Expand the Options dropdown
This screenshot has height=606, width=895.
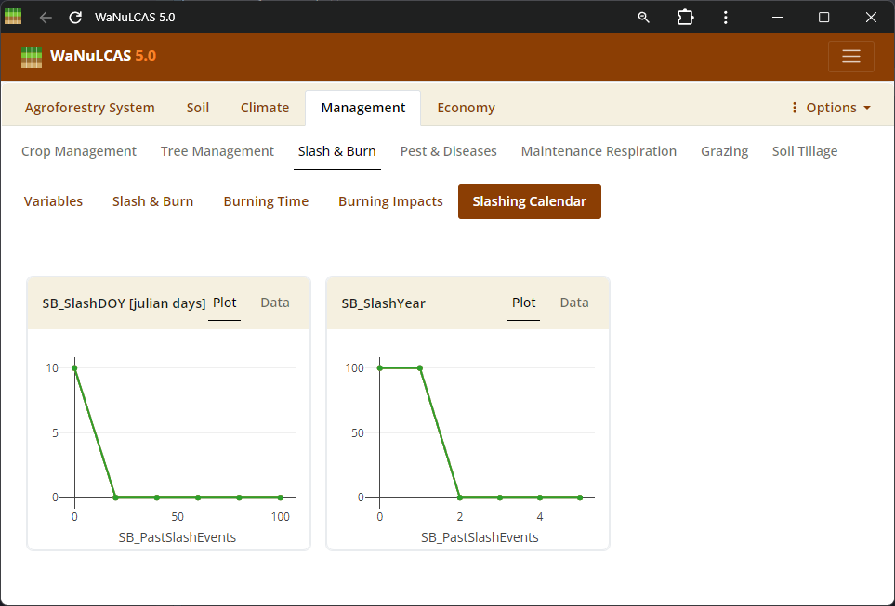[830, 108]
